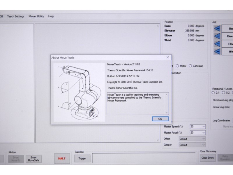
Task: Click main panel scrollbar up arrow
Action: 158,26
